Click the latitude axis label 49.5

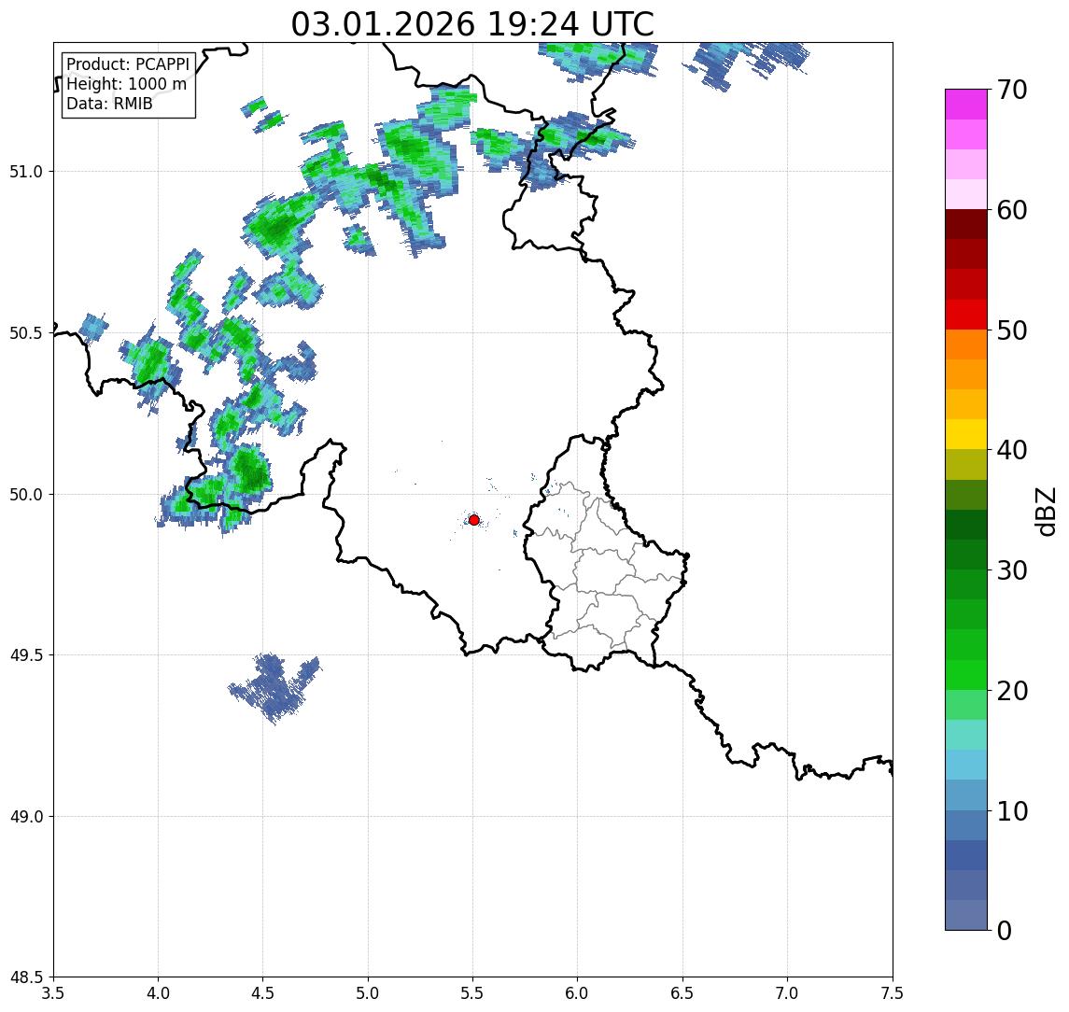[26, 655]
